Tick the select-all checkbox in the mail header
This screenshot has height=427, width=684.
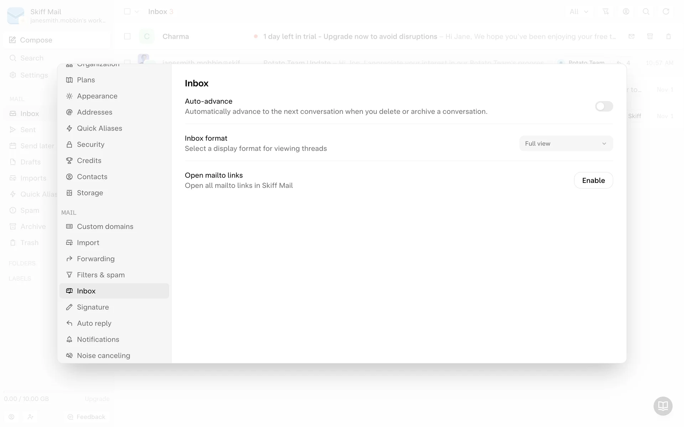127,11
